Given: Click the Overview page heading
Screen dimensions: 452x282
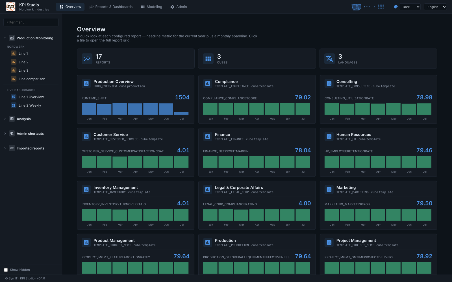Looking at the screenshot, I should [91, 29].
